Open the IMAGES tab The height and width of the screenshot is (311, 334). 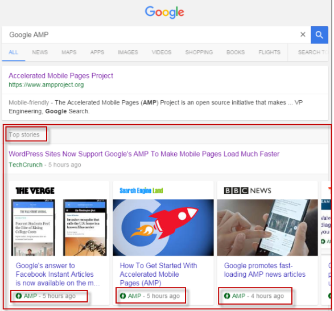coord(128,52)
